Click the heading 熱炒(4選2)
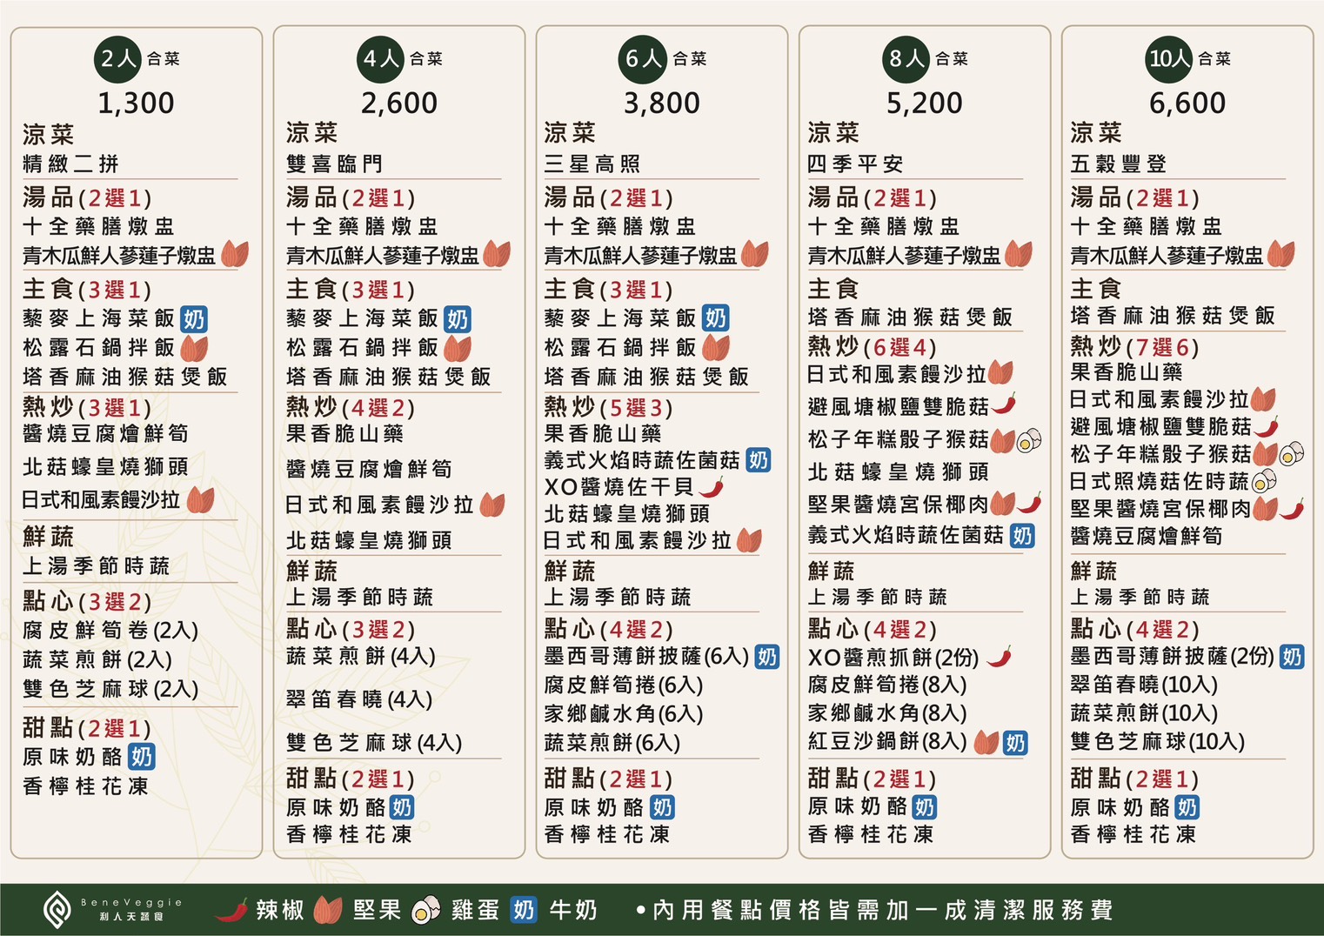Viewport: 1324px width, 936px height. coord(351,407)
